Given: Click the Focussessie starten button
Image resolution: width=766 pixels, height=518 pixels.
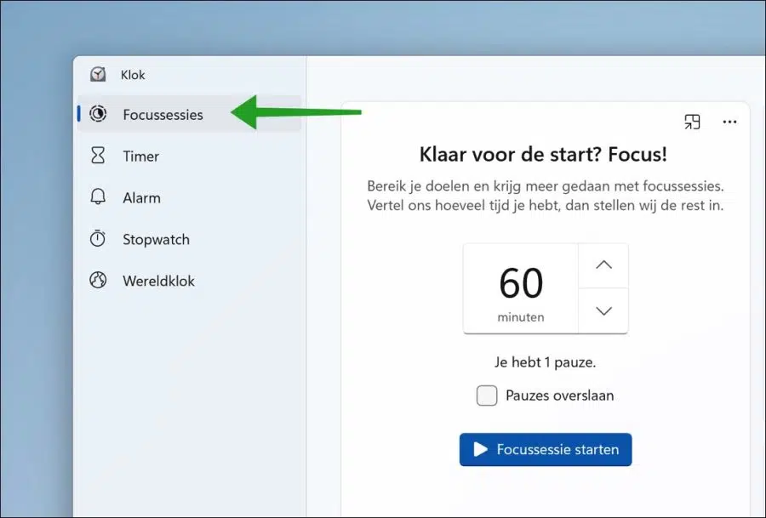Looking at the screenshot, I should tap(546, 449).
